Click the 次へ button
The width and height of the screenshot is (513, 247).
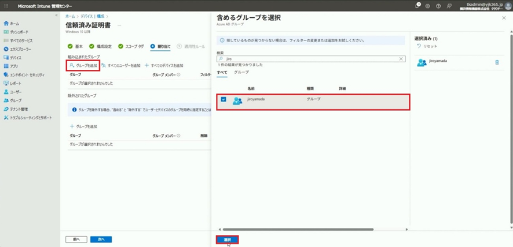[101, 239]
